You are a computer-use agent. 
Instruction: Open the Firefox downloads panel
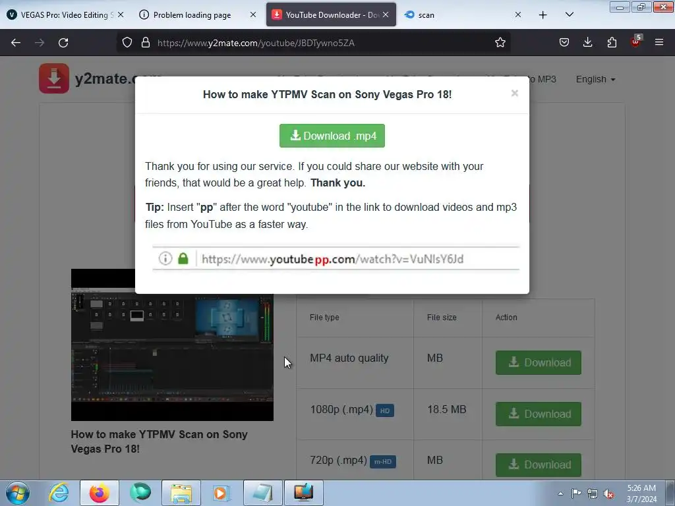[x=587, y=42]
